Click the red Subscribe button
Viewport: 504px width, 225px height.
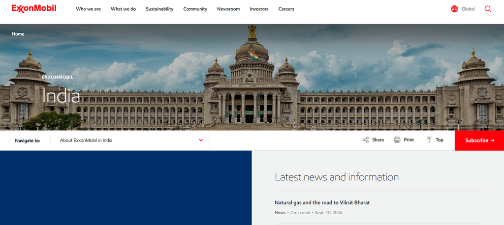tap(479, 141)
